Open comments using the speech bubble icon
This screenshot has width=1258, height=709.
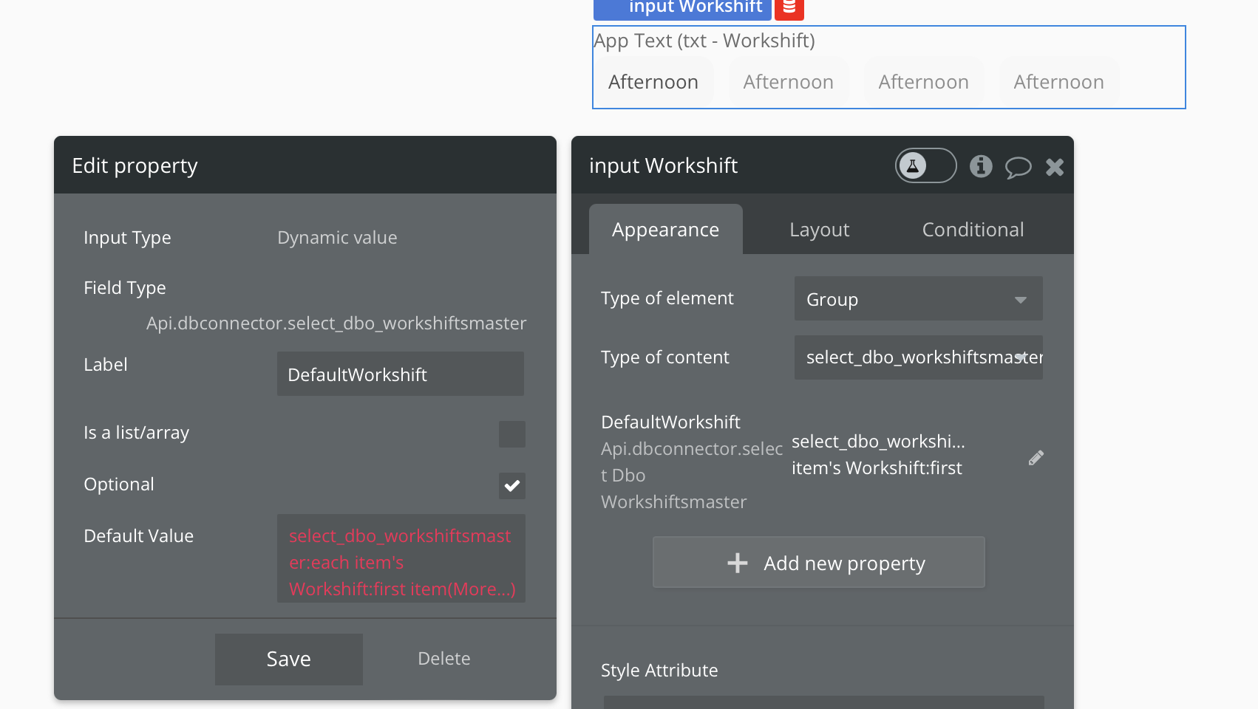point(1019,167)
